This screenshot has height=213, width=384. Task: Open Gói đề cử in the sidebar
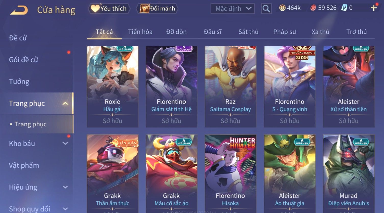(x=23, y=60)
